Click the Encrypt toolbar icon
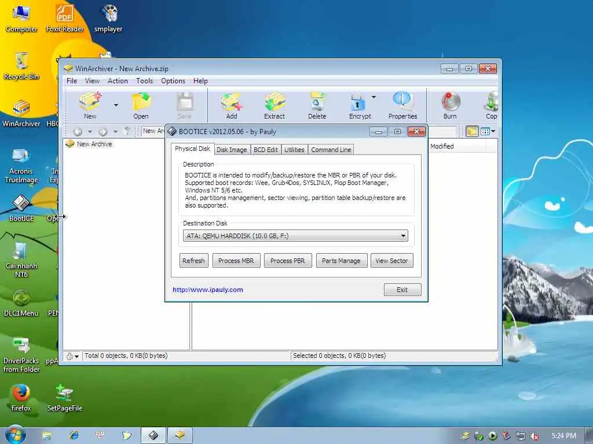The image size is (593, 444). pos(360,106)
